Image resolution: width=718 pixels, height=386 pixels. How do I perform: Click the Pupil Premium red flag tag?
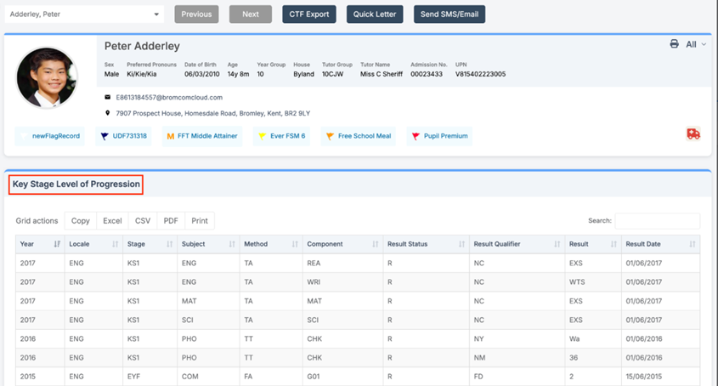coord(439,136)
